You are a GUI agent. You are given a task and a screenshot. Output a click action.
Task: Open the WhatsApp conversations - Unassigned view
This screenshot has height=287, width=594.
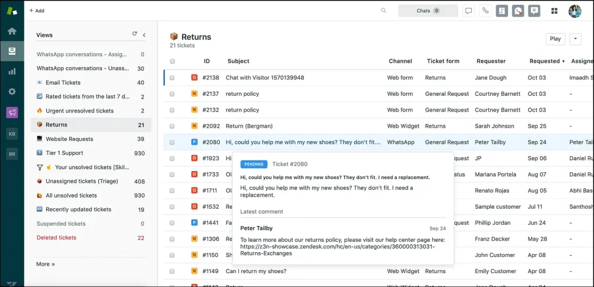(x=90, y=68)
